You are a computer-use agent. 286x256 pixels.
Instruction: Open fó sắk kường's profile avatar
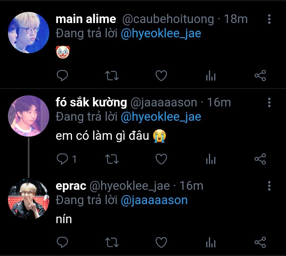coord(29,116)
